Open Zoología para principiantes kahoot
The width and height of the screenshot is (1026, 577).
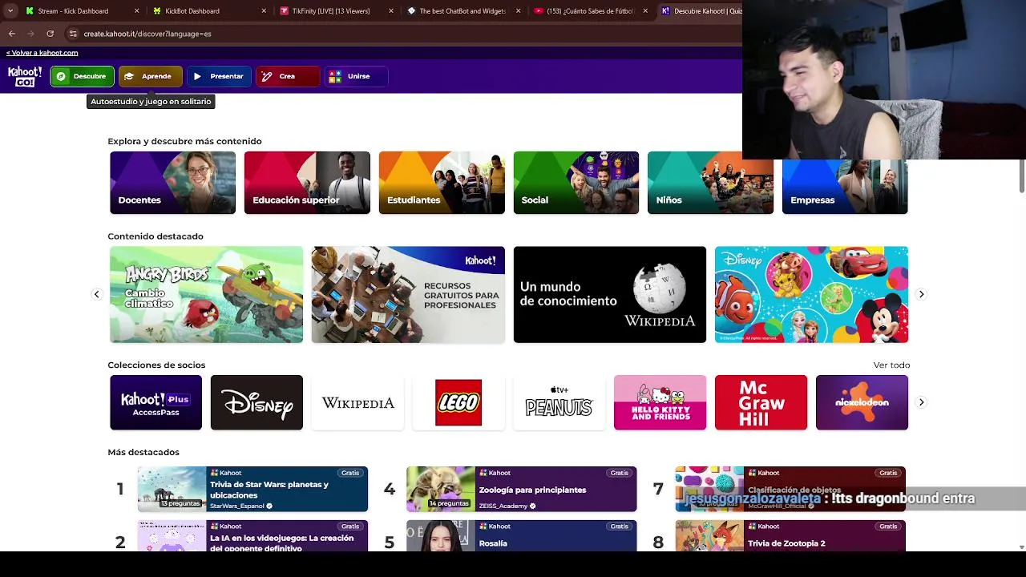click(x=522, y=489)
